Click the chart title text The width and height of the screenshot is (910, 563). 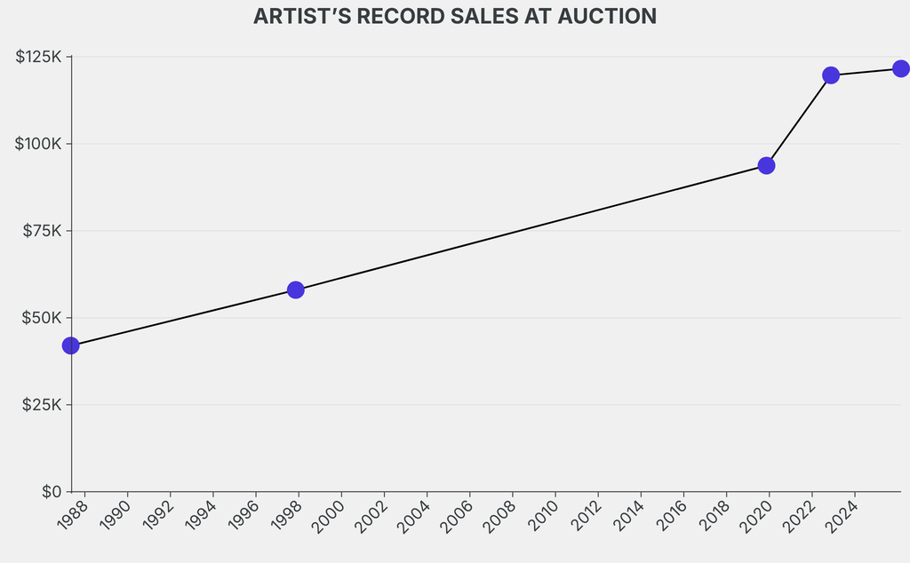455,17
